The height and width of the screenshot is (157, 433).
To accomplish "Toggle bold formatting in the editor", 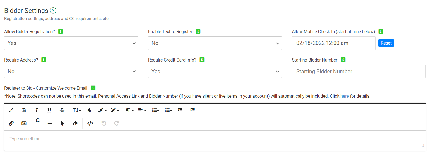I will coord(24,110).
